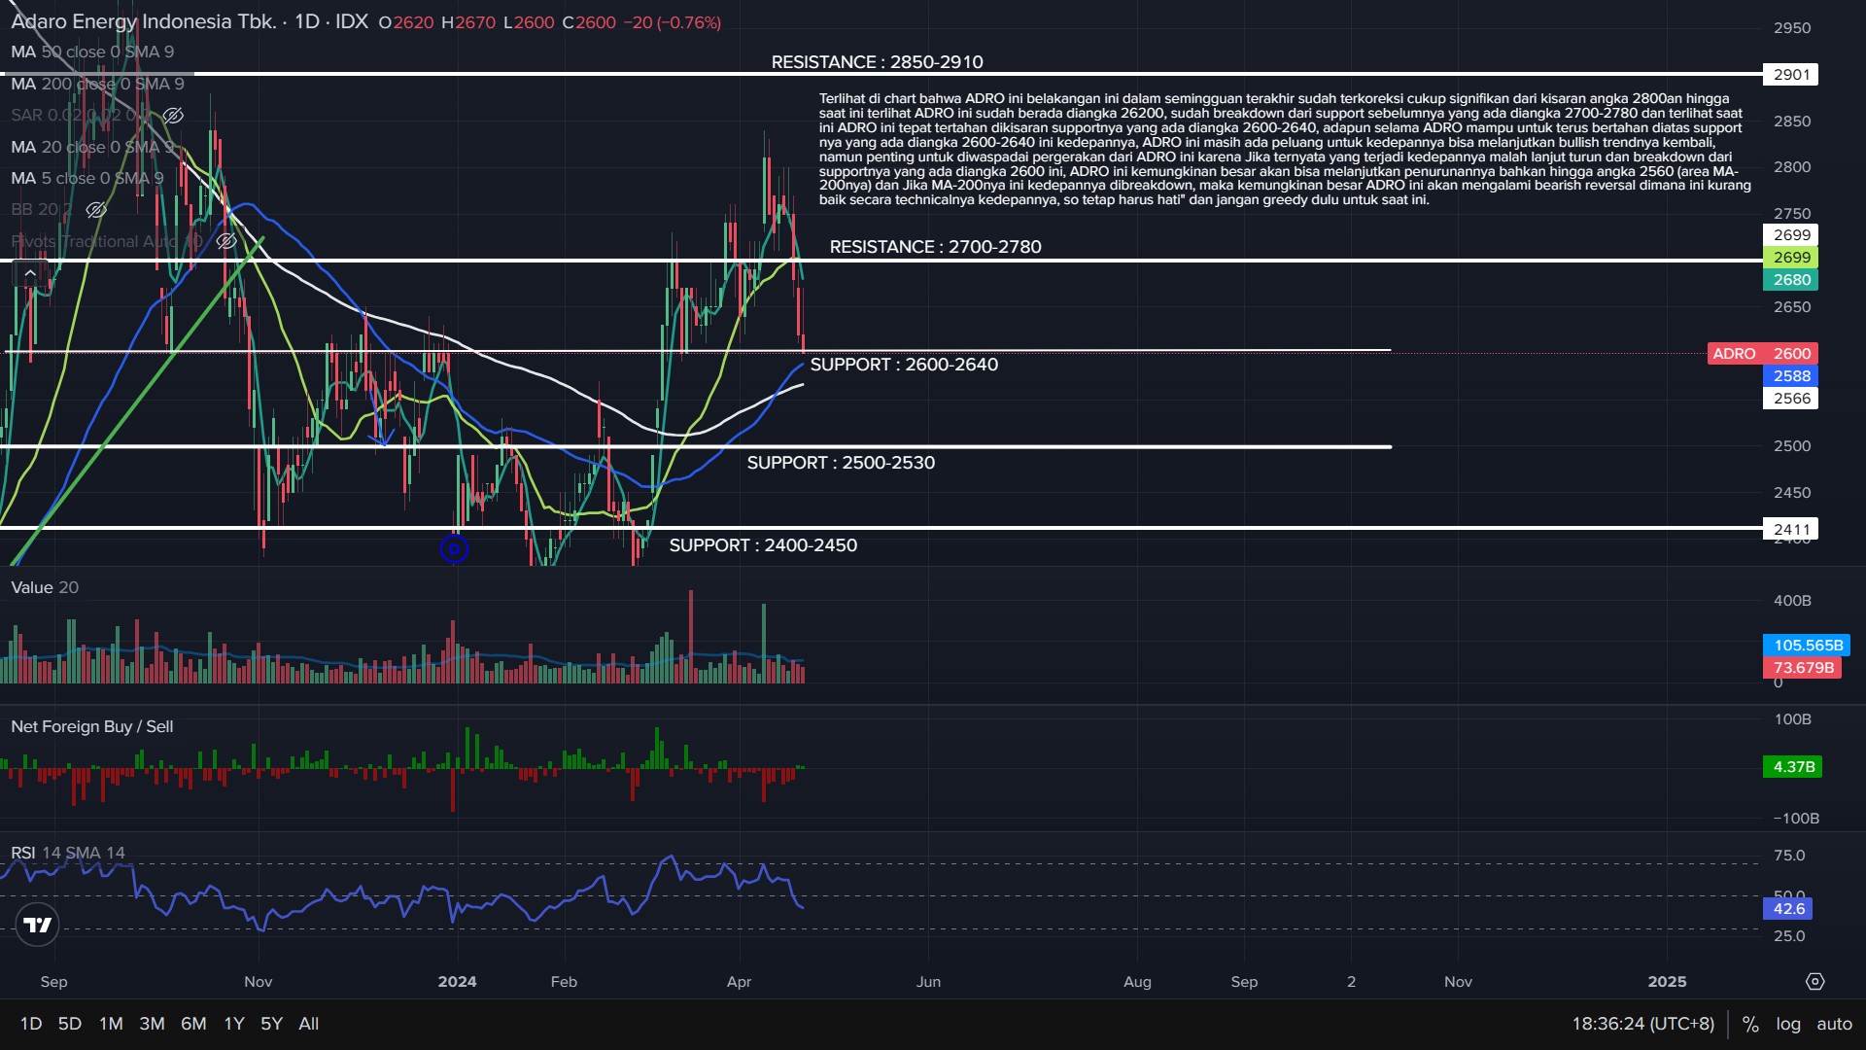Viewport: 1866px width, 1050px height.
Task: Toggle percent scale mode
Action: 1750,1024
